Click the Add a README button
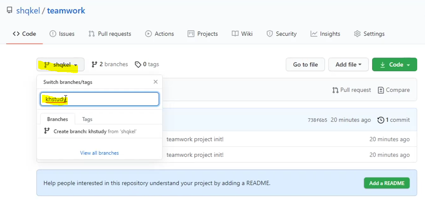This screenshot has width=425, height=201. (x=387, y=183)
